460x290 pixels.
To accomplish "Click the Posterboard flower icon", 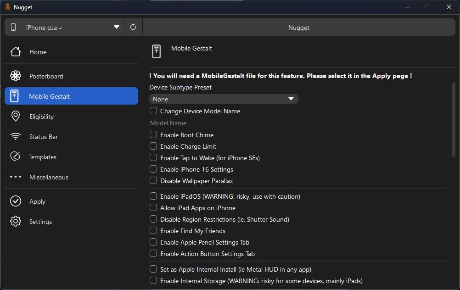I will (x=16, y=76).
